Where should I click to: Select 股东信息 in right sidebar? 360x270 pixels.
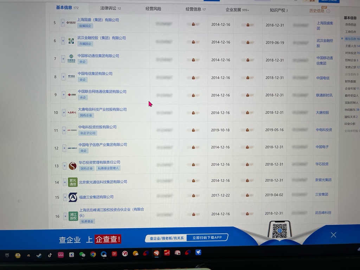[x=352, y=39]
